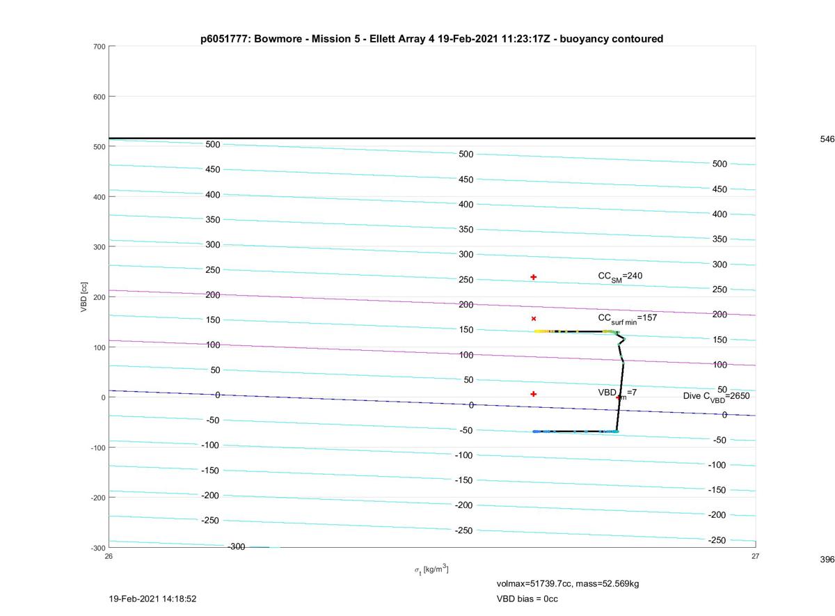Click x-axis tick label 27
835x616 pixels.
(755, 555)
